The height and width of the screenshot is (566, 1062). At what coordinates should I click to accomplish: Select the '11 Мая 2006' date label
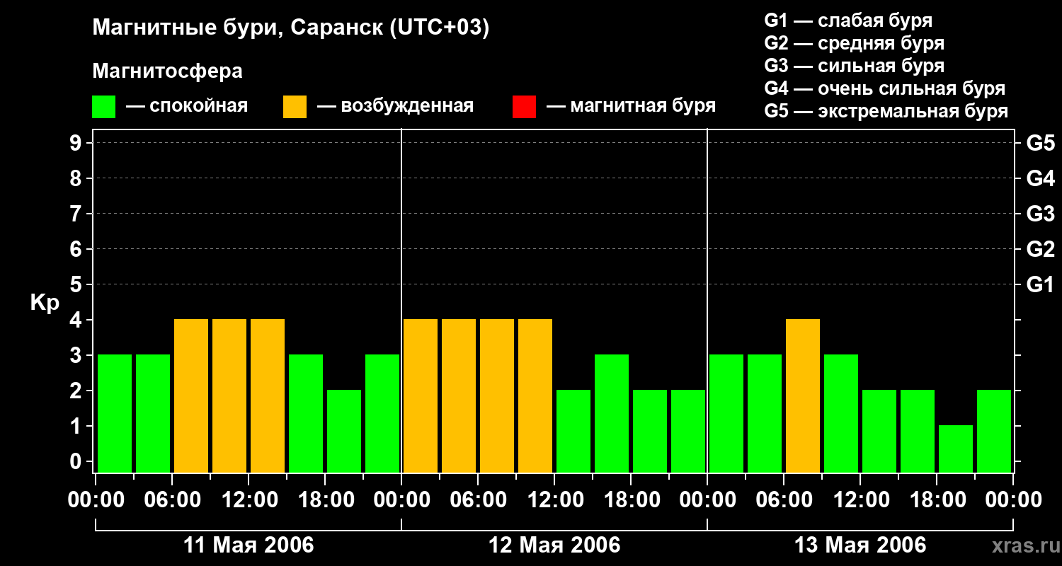point(249,545)
